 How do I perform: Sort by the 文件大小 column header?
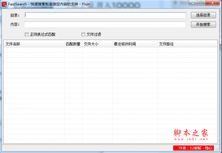point(97,44)
